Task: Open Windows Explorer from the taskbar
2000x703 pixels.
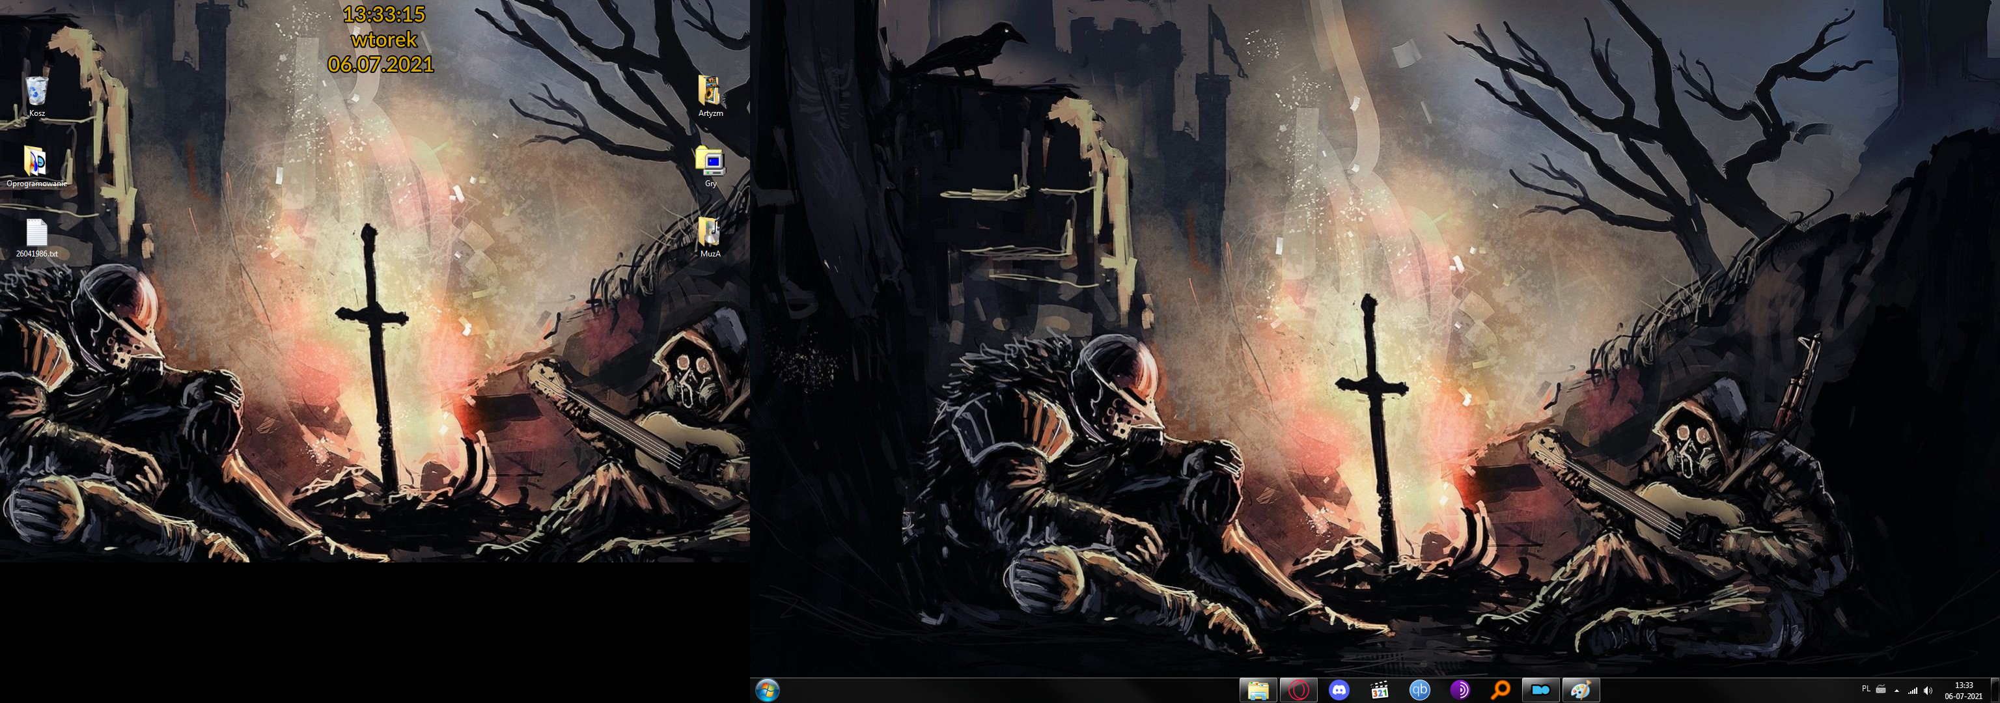Action: pos(1258,690)
